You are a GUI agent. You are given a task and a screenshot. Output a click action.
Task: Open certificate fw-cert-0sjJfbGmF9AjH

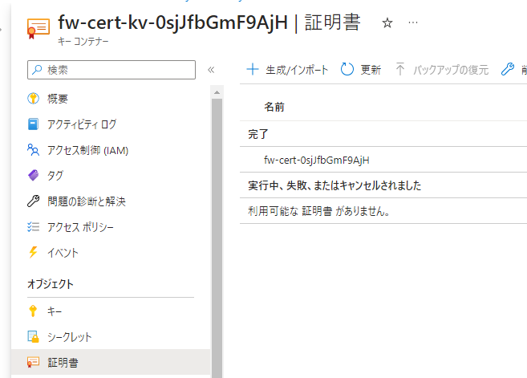coord(317,160)
